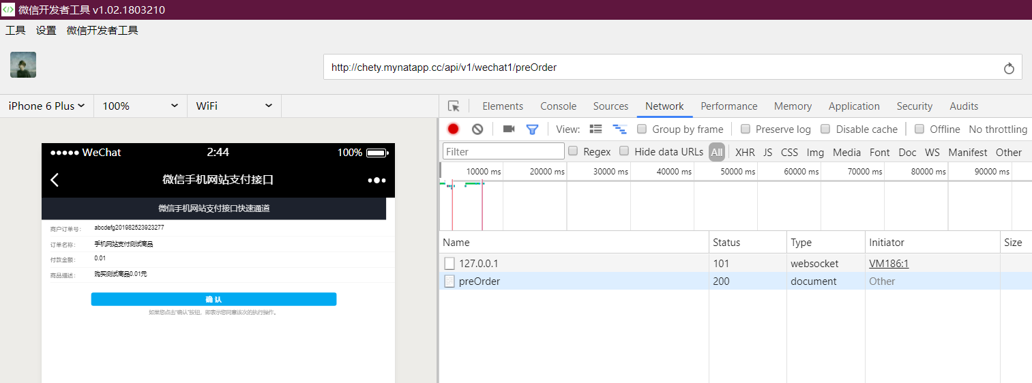
Task: Open the WiFi network dropdown
Action: (235, 106)
